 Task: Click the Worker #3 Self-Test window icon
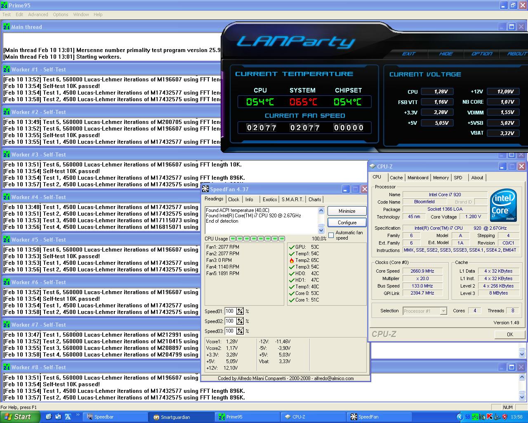(6, 154)
